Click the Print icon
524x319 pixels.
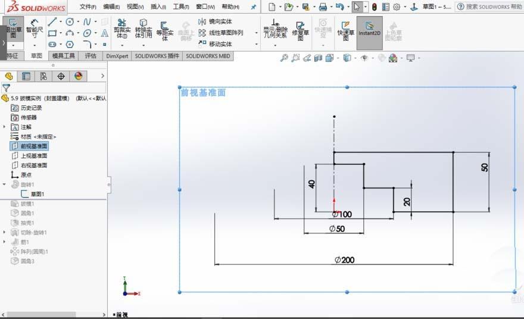323,7
